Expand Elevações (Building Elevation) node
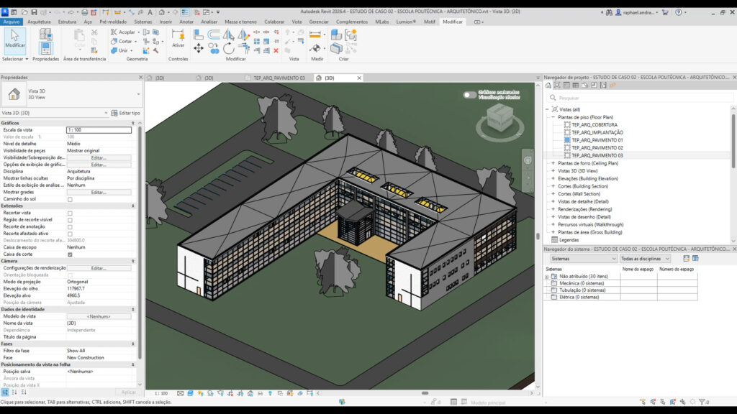Image resolution: width=737 pixels, height=414 pixels. pyautogui.click(x=553, y=178)
